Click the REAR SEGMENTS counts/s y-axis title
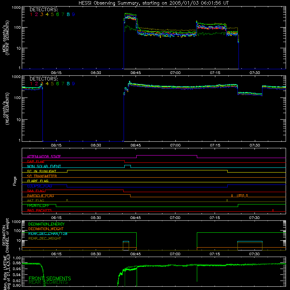 [x=5, y=109]
